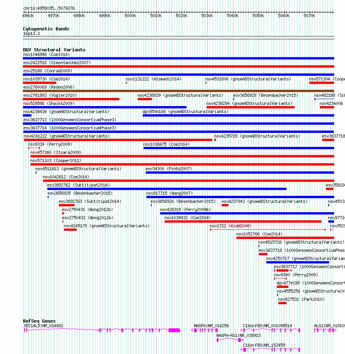Image resolution: width=345 pixels, height=354 pixels.
Task: Select esv2750432 (Wong2012b) label
Action: click(88, 218)
